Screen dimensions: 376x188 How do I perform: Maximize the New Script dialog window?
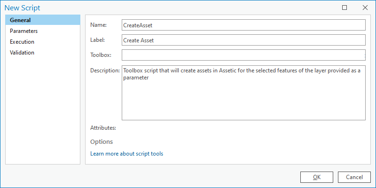click(x=345, y=8)
